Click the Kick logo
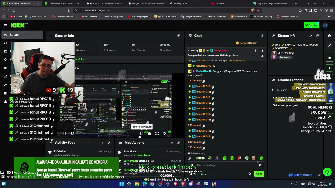335x188 pixels. [19, 25]
